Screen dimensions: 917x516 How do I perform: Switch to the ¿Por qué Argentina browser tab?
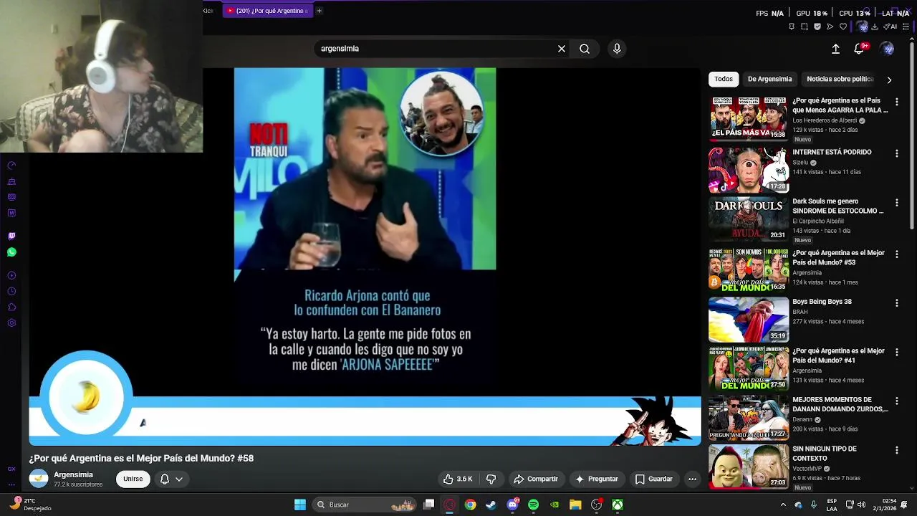[x=267, y=11]
